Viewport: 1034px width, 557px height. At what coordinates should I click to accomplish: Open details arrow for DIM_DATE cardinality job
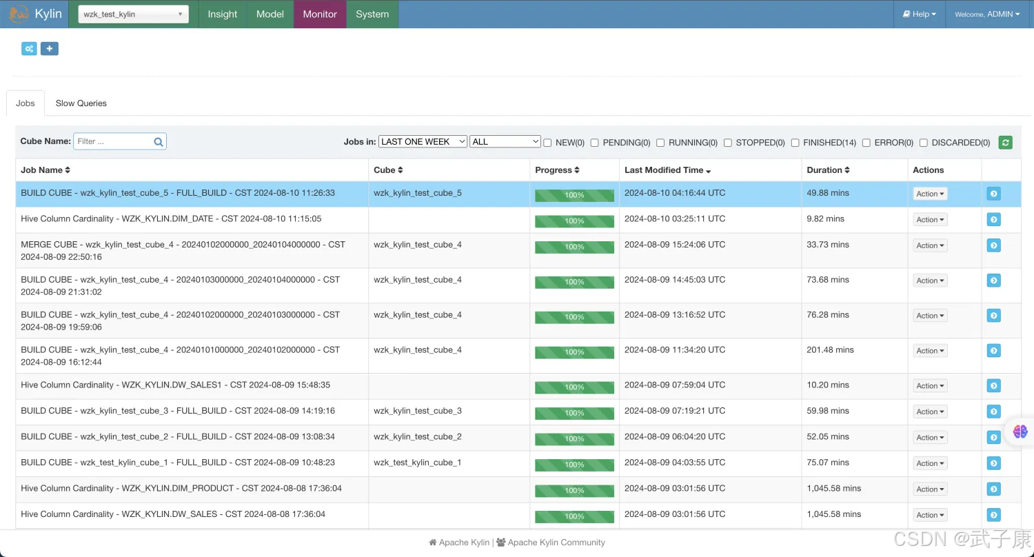click(x=993, y=220)
